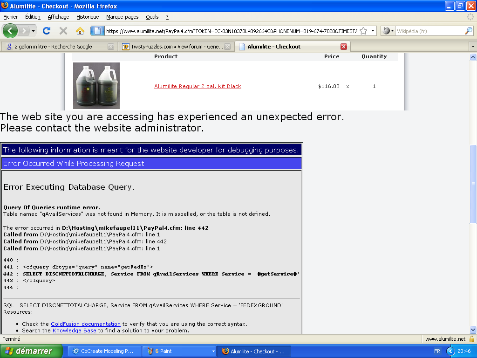Click the Price column header

tap(332, 56)
